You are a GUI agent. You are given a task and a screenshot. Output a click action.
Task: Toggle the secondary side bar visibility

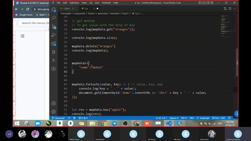[208, 3]
